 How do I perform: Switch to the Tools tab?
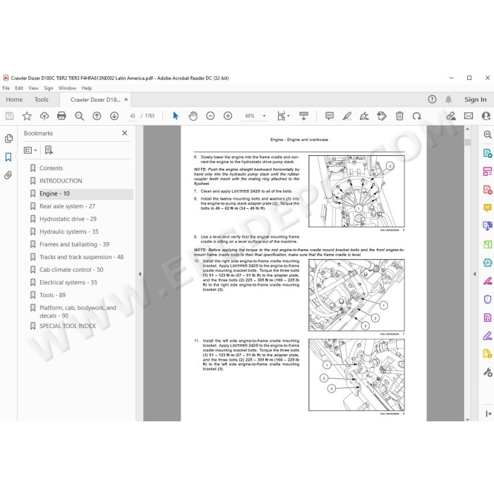point(41,100)
